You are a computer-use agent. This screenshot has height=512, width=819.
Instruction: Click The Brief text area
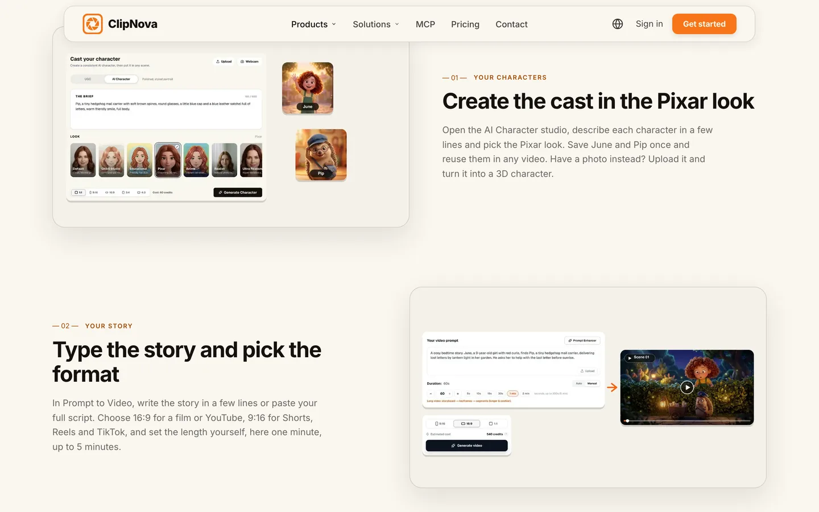pyautogui.click(x=166, y=109)
